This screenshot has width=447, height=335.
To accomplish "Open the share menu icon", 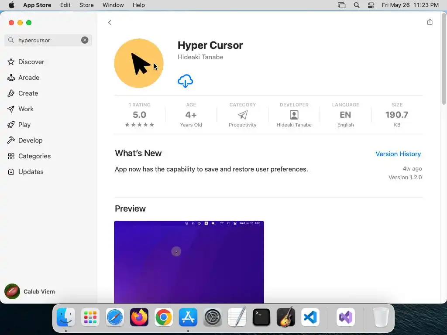I will 430,22.
